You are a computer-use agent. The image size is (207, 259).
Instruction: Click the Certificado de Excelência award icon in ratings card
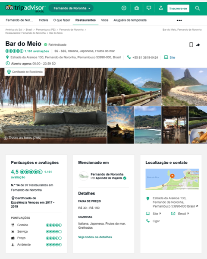click(x=13, y=198)
